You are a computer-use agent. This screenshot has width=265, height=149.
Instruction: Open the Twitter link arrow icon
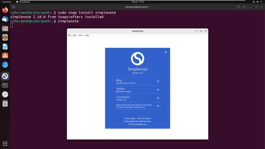point(158,90)
